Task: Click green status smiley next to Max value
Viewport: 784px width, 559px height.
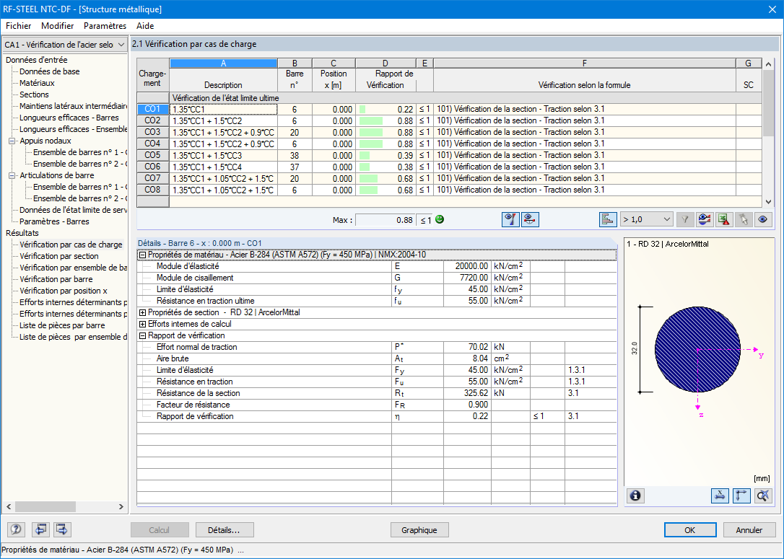Action: tap(440, 219)
